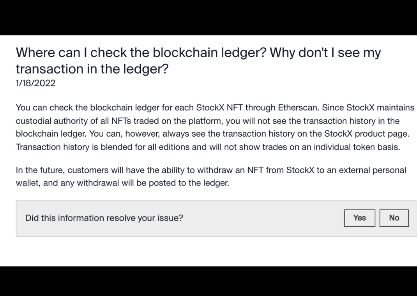The image size is (417, 296).
Task: Select the 1/18/2022 publication date
Action: pos(35,83)
